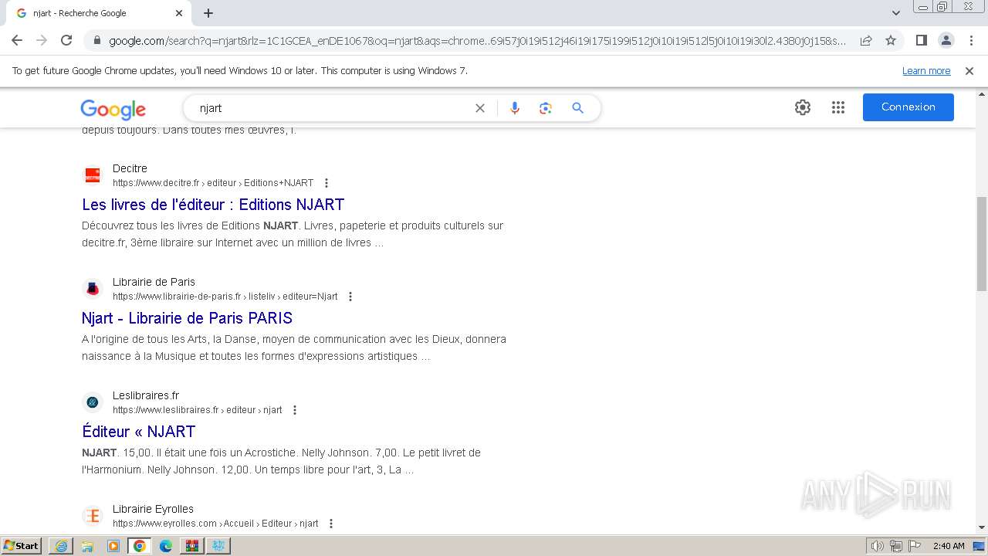Viewport: 988px width, 556px height.
Task: Click the Librairie Eyrolles site name
Action: 153,509
